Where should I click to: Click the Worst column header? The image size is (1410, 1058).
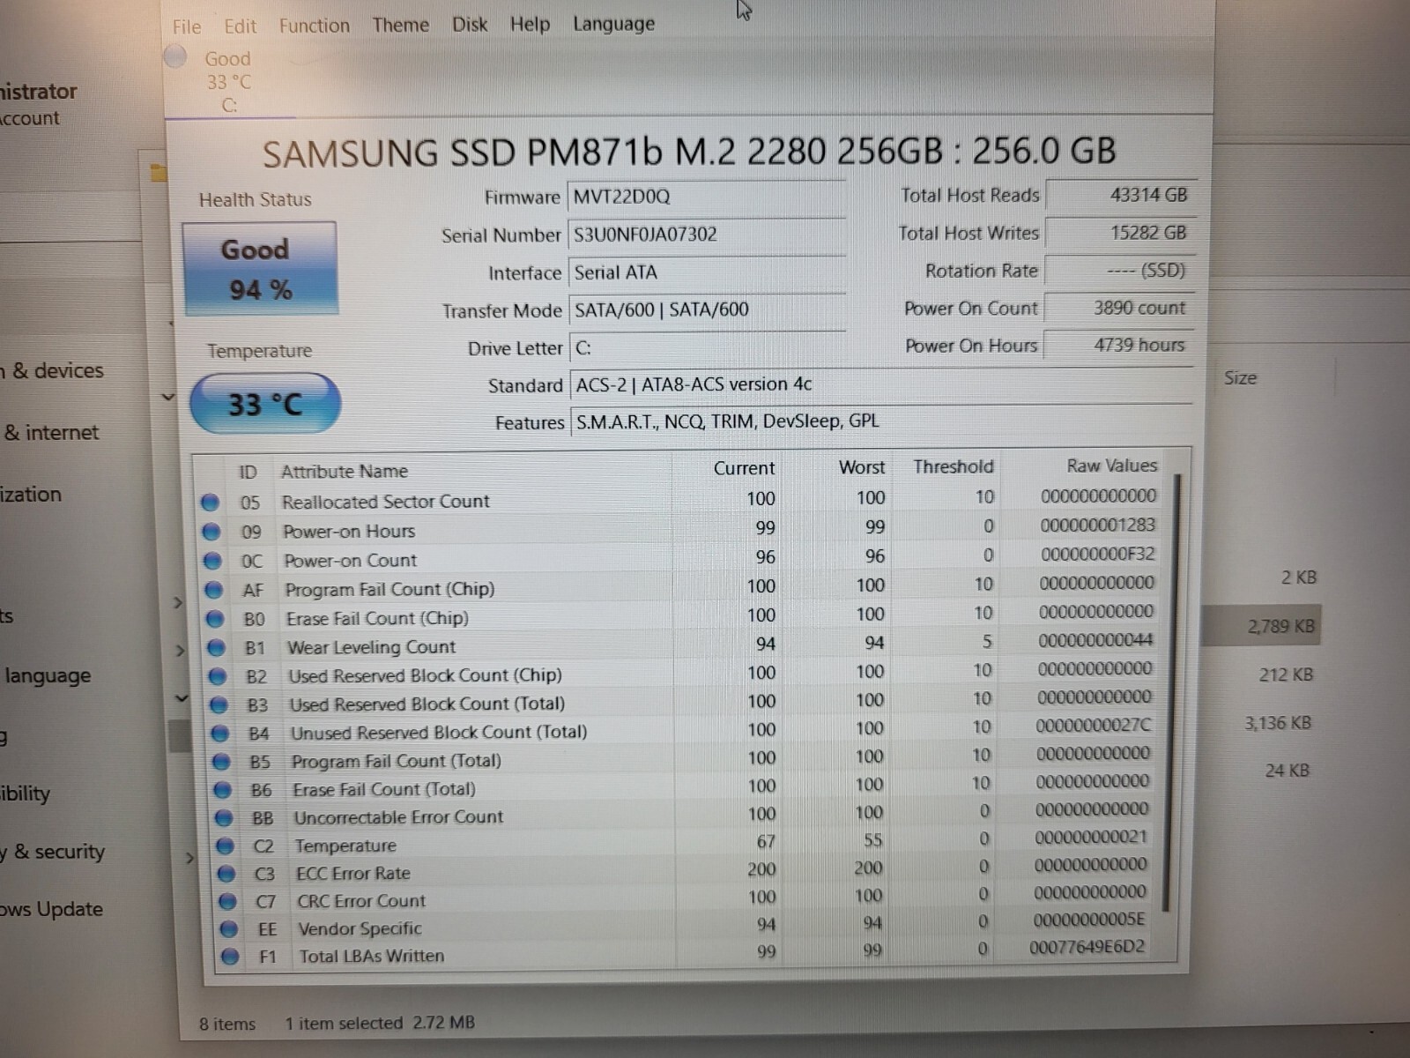click(x=861, y=467)
